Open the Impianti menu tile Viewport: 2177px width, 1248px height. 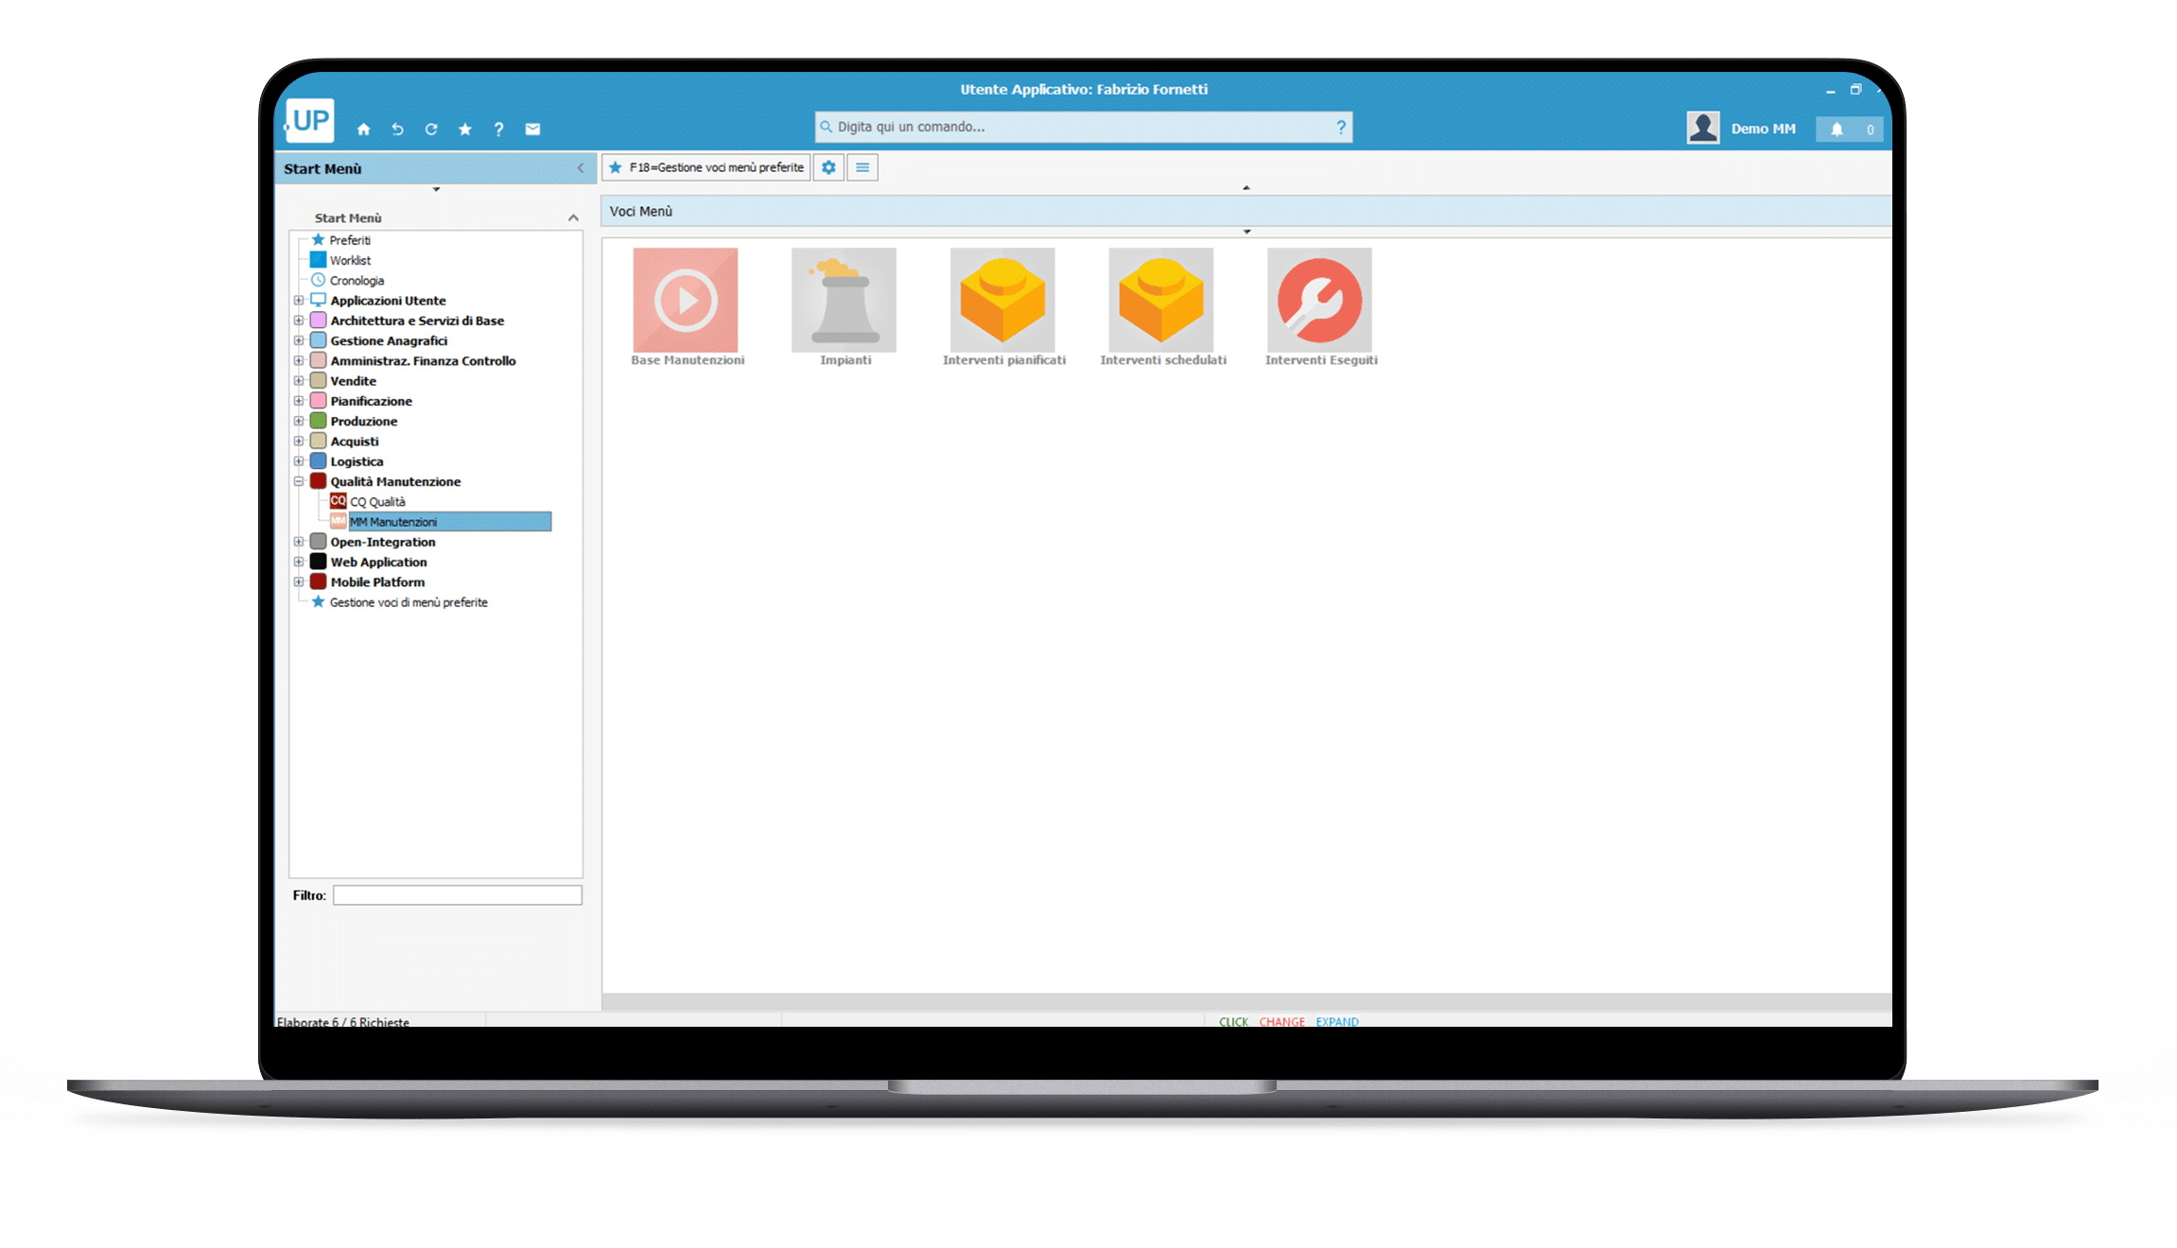tap(844, 301)
